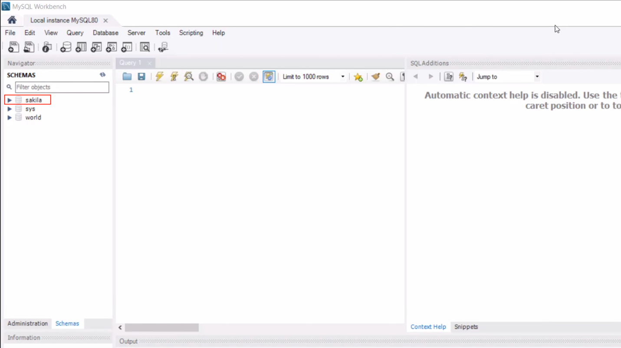
Task: Focus the Filter objects search field
Action: click(x=62, y=87)
